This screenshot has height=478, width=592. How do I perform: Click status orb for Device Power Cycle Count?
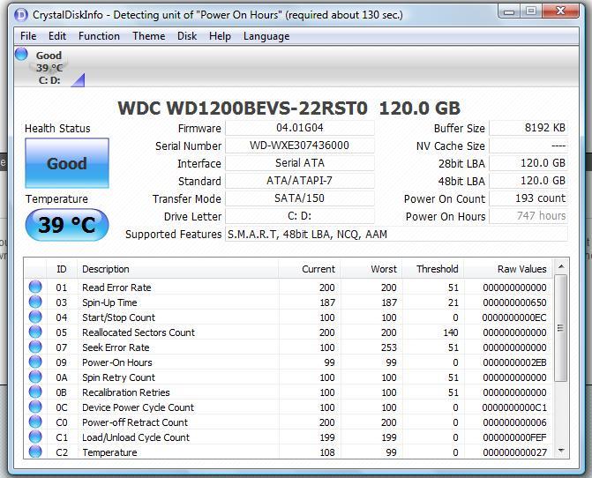pyautogui.click(x=35, y=407)
